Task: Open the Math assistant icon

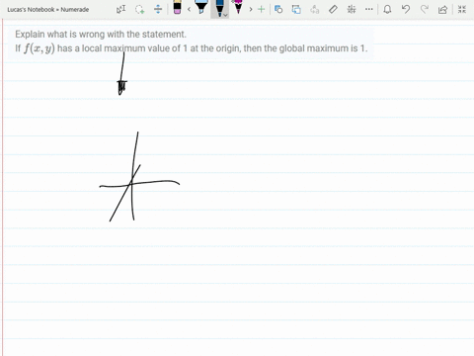Action: point(352,9)
